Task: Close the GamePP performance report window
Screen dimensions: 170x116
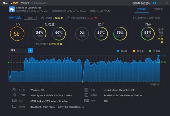Action: tap(166, 3)
